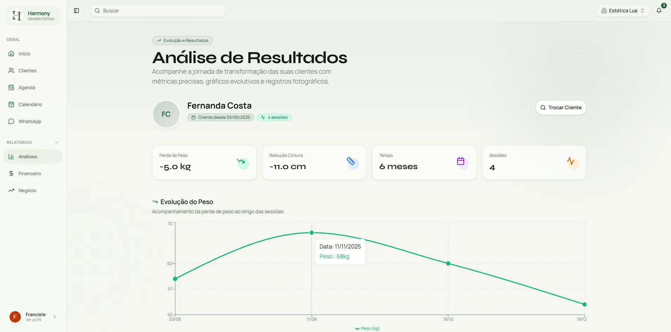Select the 11/11/2025 data point on the chart
This screenshot has width=671, height=332.
pyautogui.click(x=312, y=233)
